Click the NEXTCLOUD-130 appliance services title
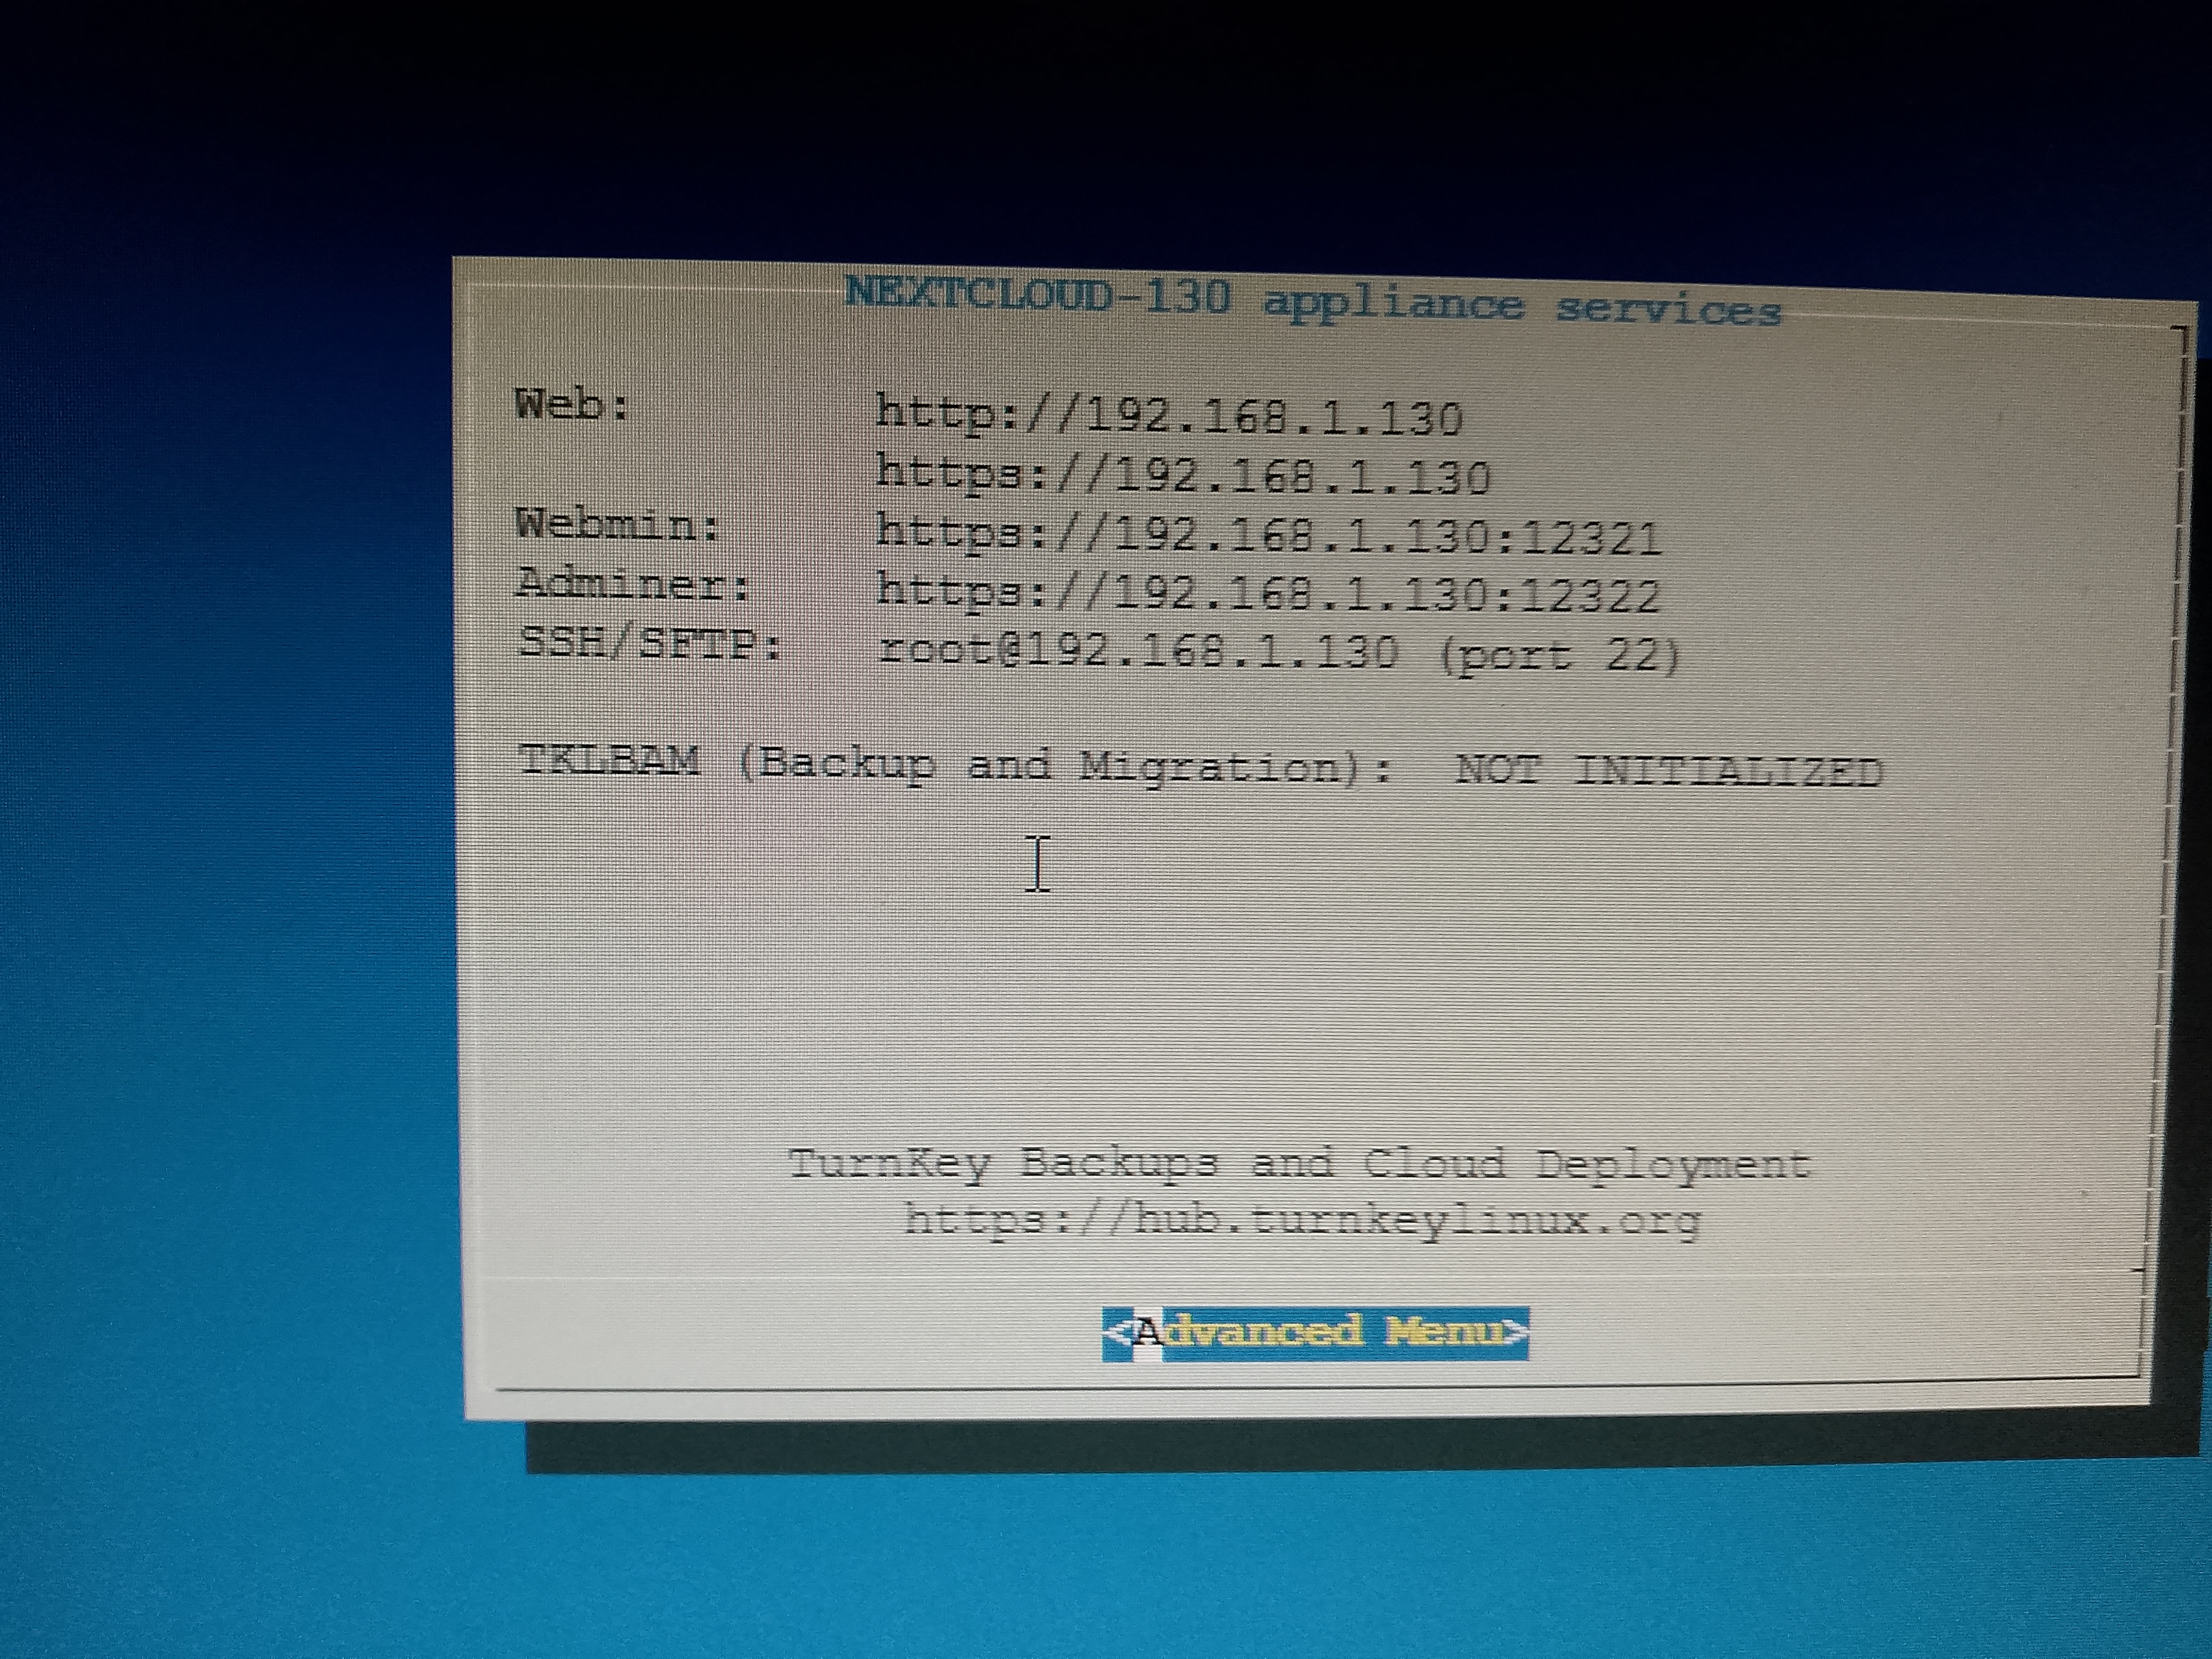2212x1659 pixels. pyautogui.click(x=1312, y=302)
